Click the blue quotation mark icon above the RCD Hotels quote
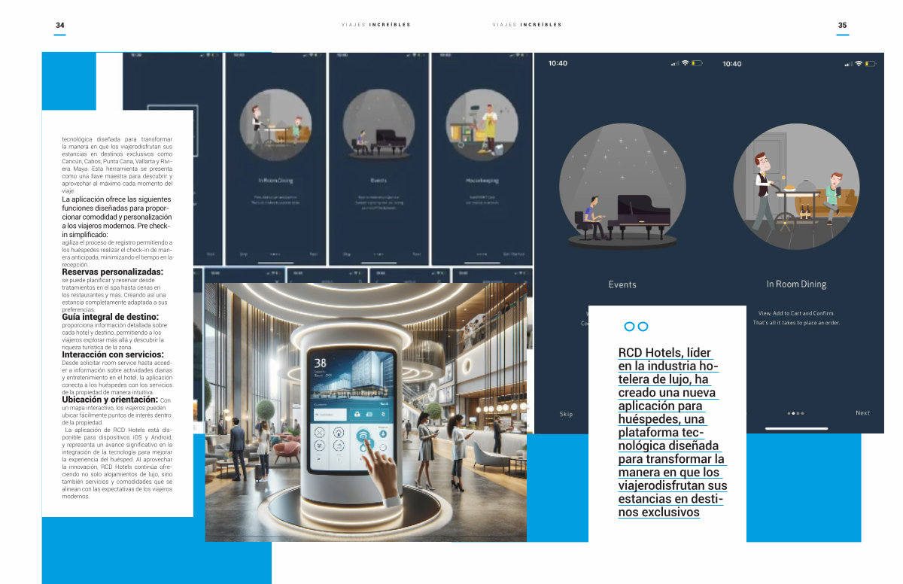Image resolution: width=903 pixels, height=584 pixels. (636, 326)
